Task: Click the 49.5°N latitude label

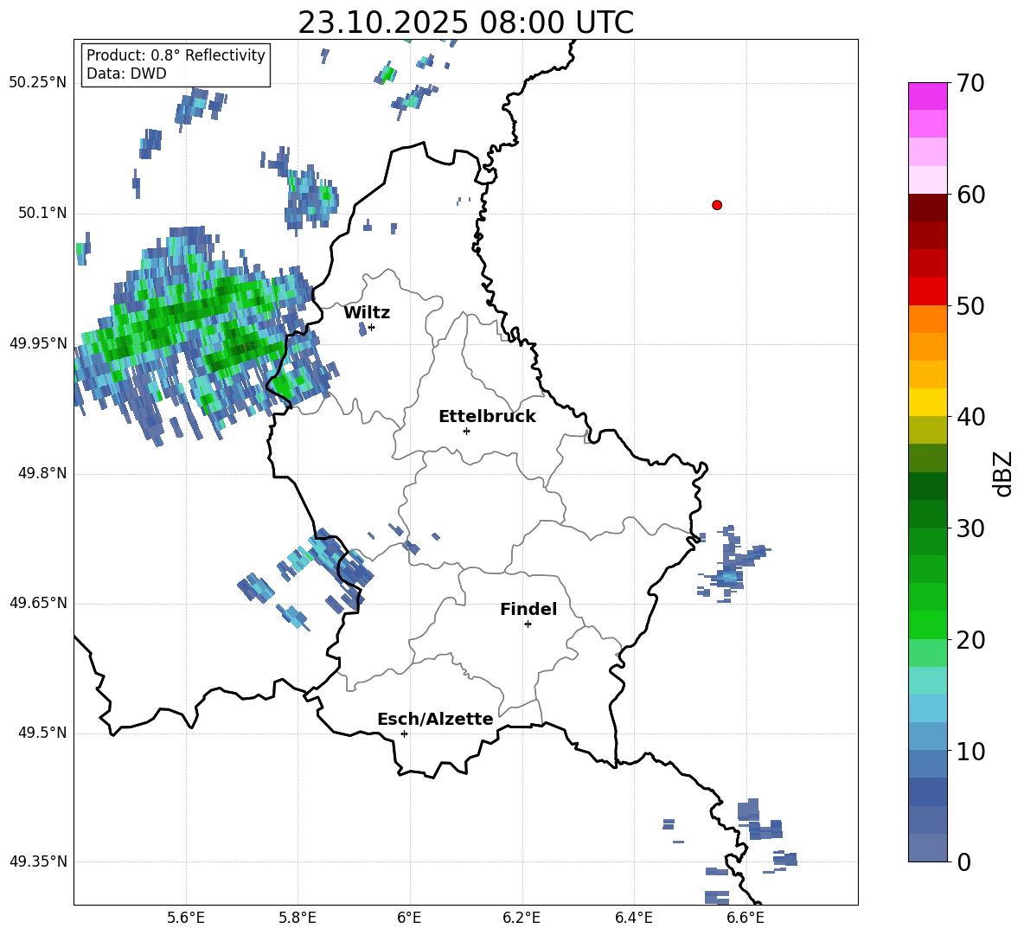Action: pyautogui.click(x=42, y=733)
